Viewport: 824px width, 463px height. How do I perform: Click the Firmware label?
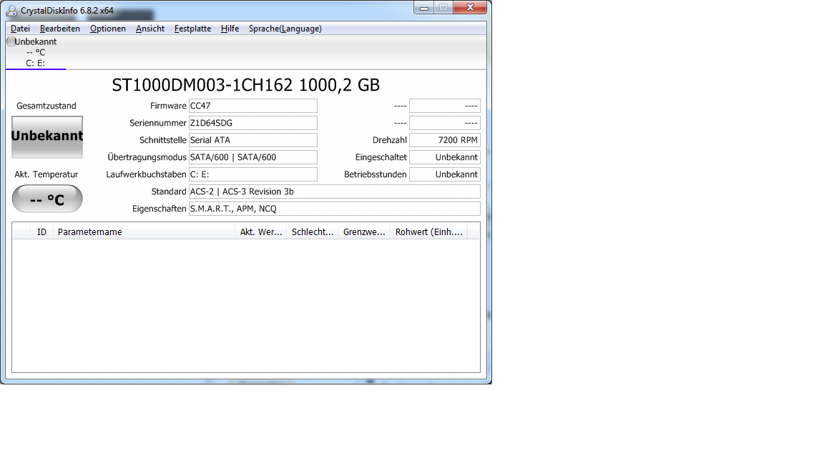point(168,106)
